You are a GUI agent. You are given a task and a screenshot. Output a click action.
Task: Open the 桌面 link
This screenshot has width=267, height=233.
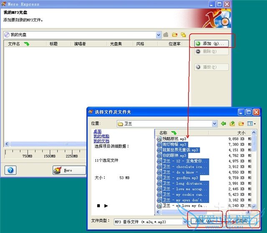coord(97,132)
